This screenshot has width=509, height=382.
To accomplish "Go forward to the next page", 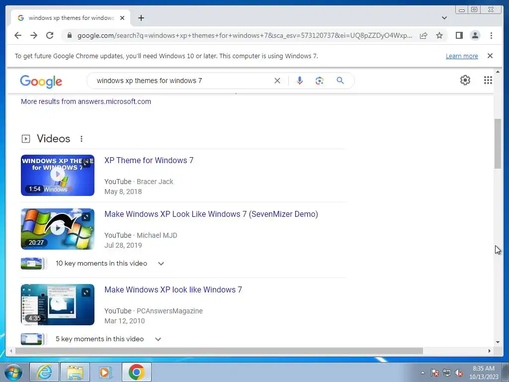I will 34,35.
